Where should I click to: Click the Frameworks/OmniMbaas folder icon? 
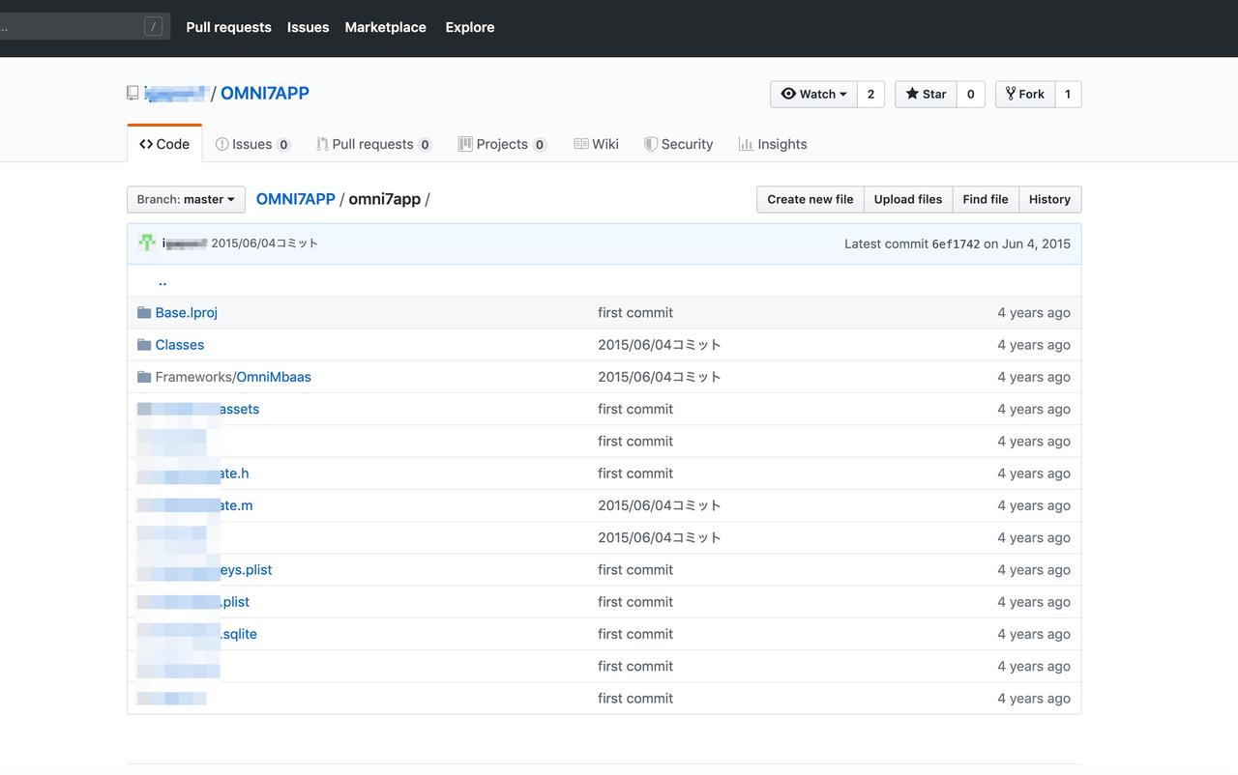pos(144,377)
